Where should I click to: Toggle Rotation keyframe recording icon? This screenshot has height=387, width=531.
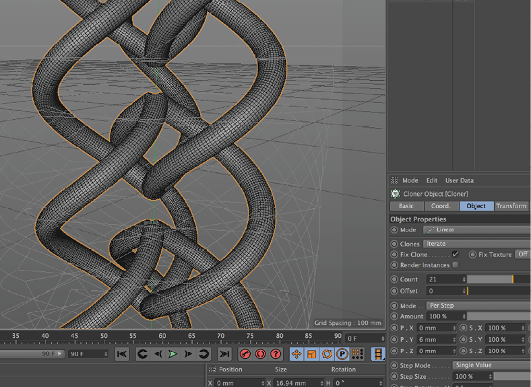click(327, 354)
